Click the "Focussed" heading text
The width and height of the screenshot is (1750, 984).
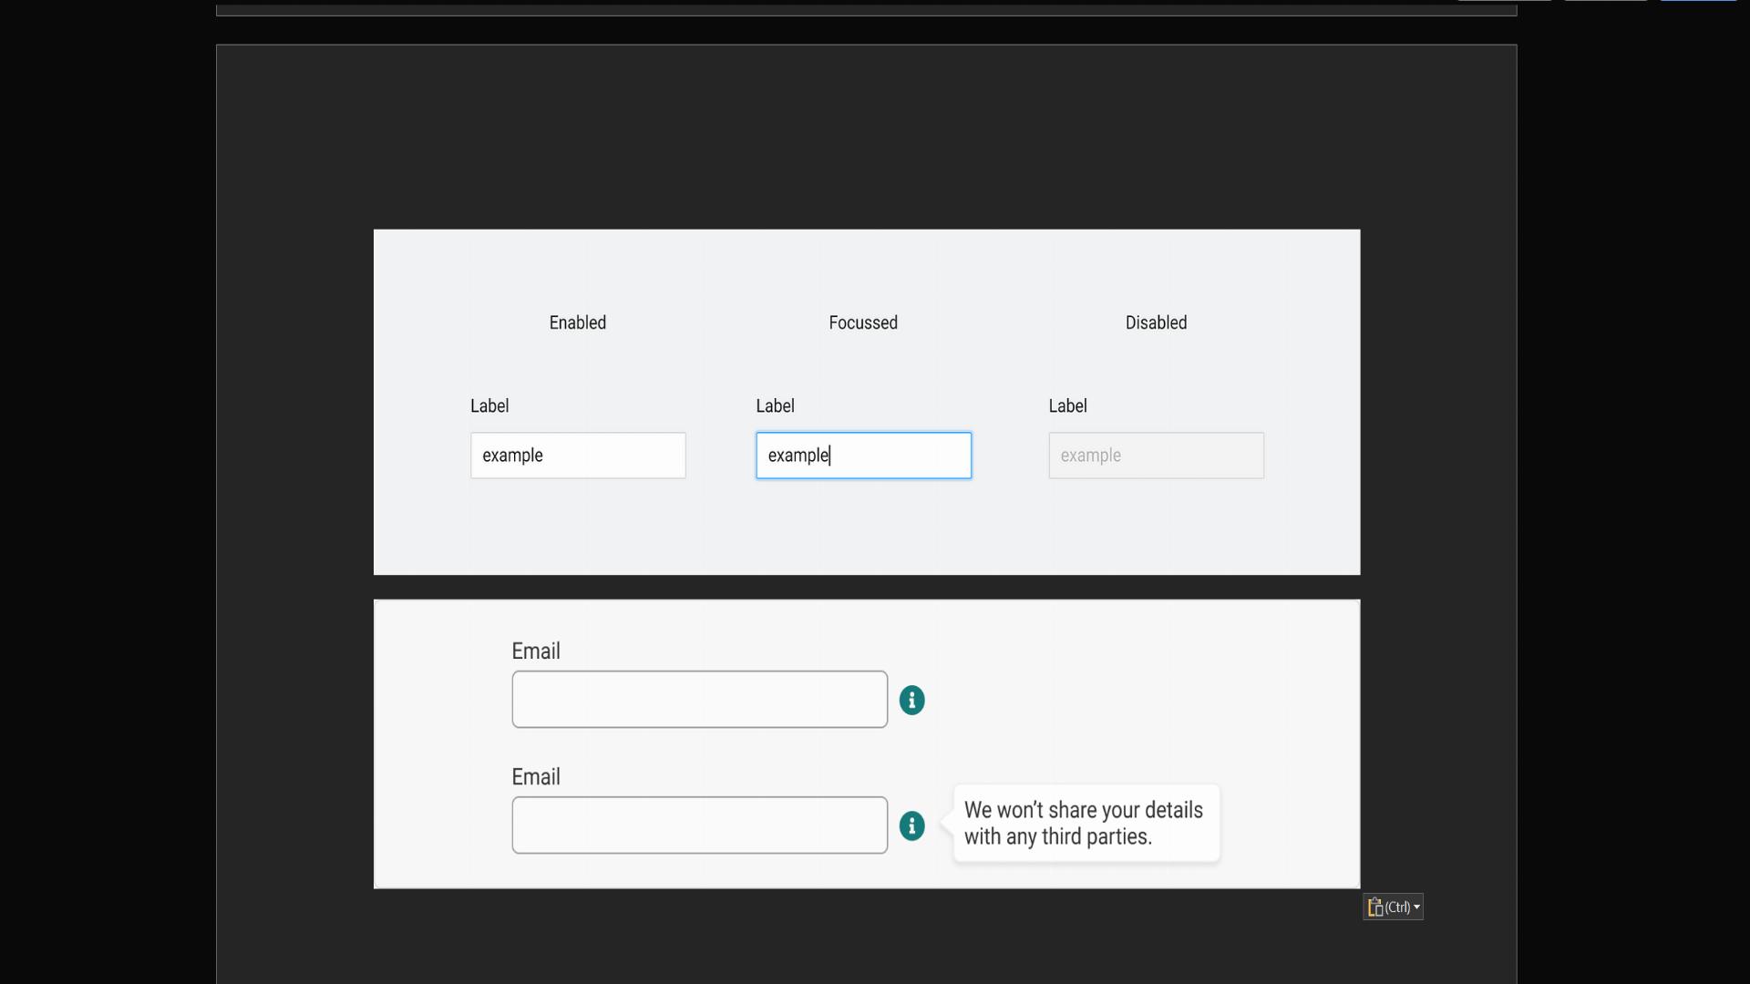pos(863,323)
